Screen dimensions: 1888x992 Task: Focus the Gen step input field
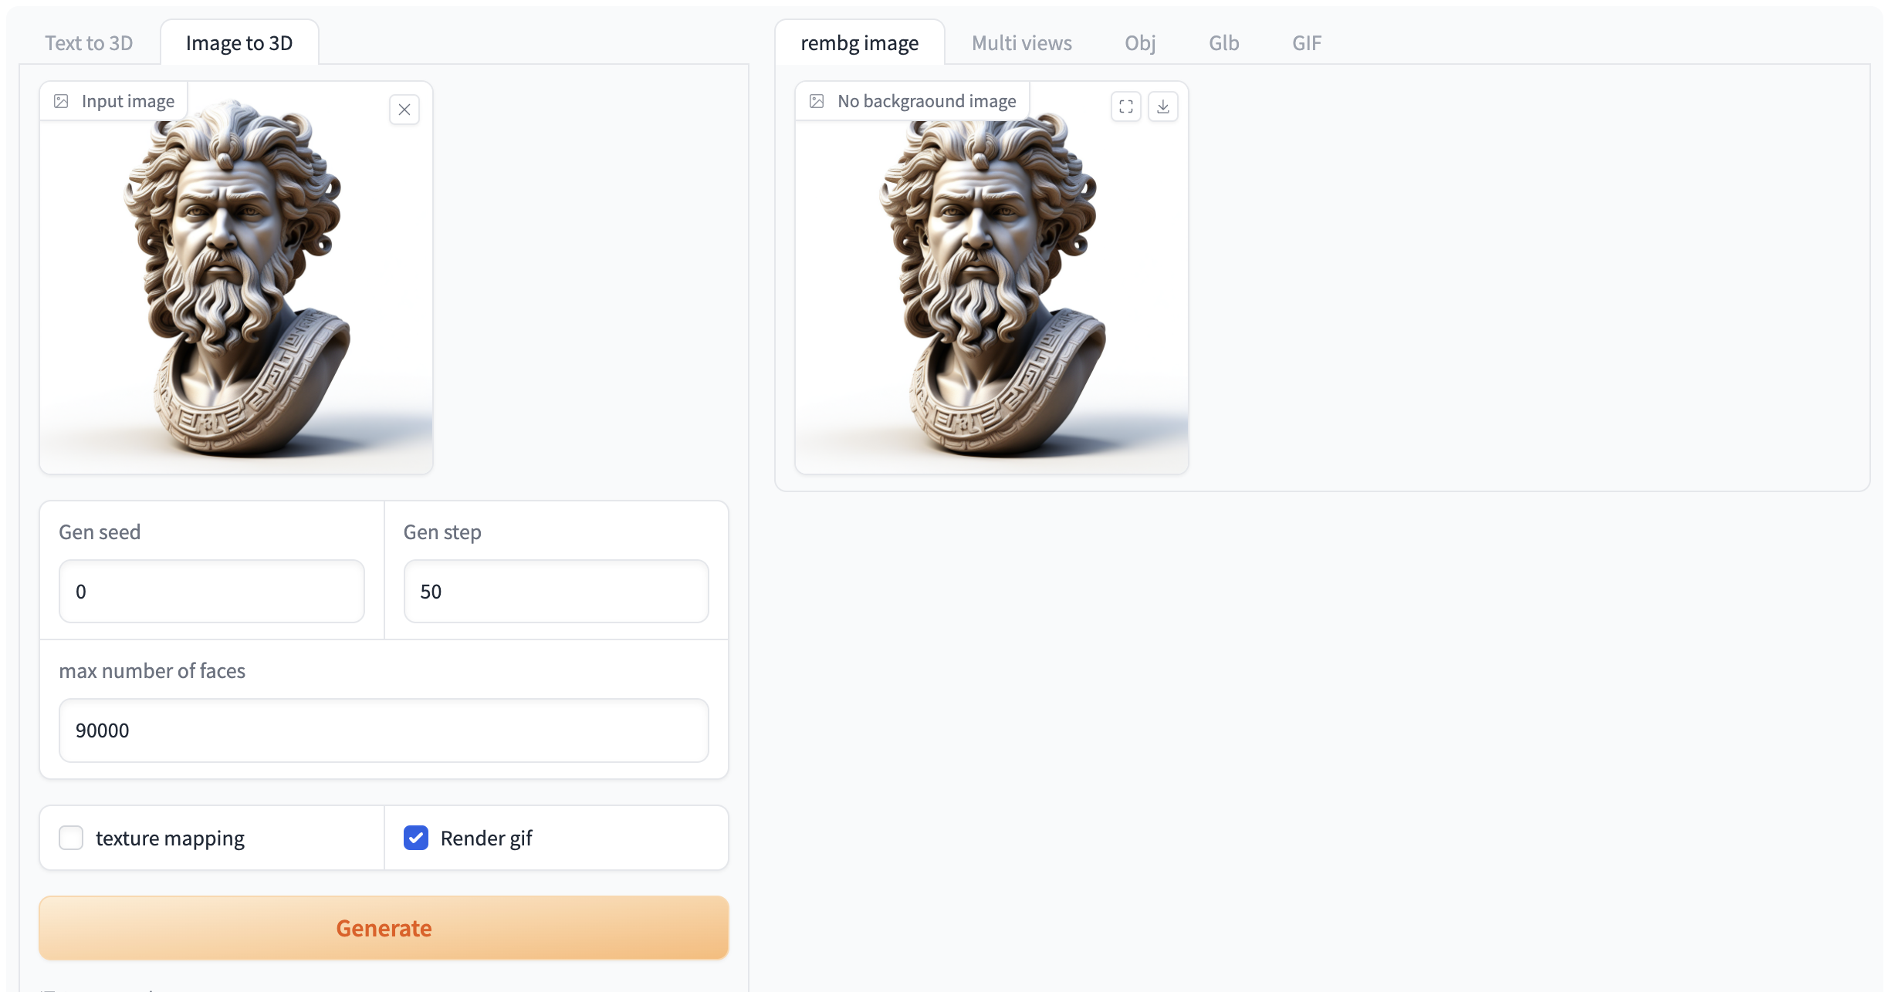click(556, 592)
